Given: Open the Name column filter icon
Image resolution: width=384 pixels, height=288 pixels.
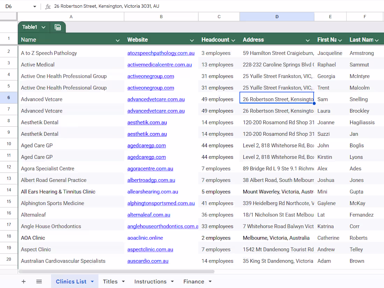Looking at the screenshot, I should [x=118, y=40].
